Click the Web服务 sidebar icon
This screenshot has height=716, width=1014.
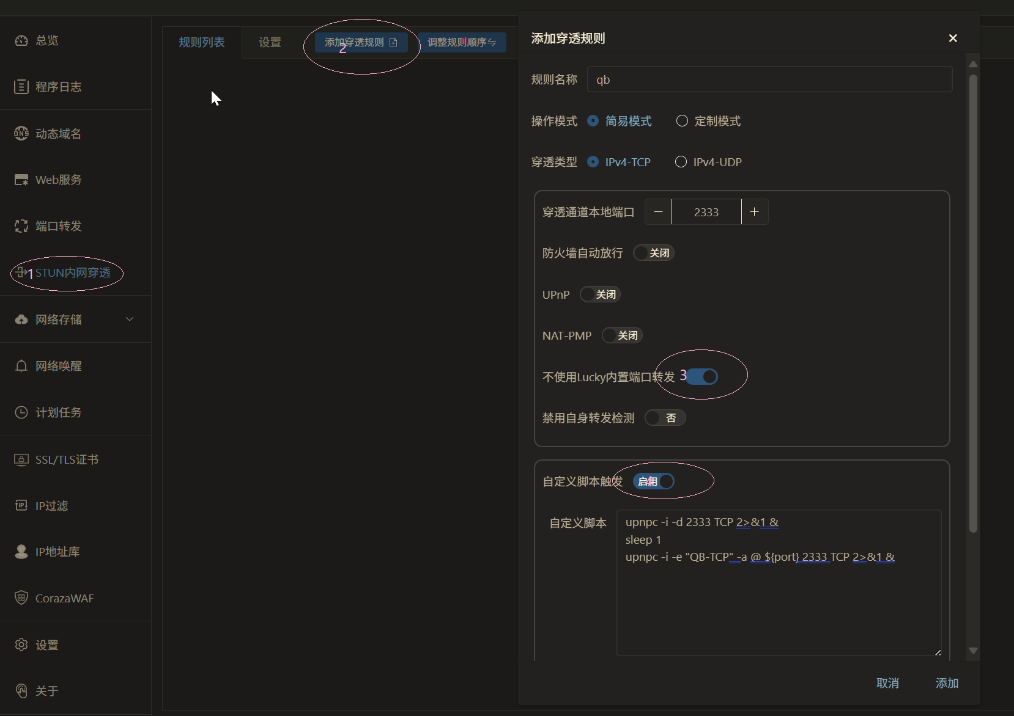(x=21, y=180)
